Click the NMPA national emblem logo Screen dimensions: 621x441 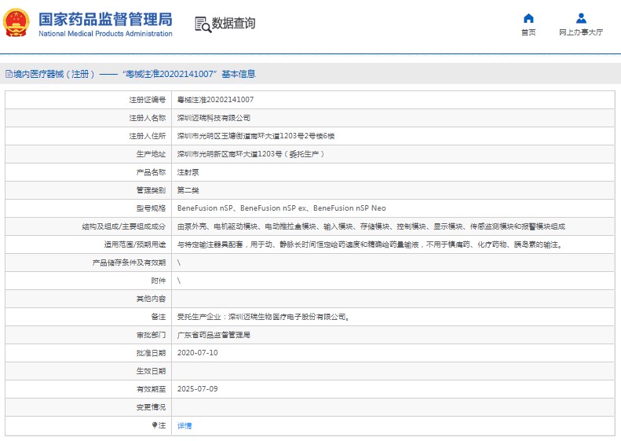tap(18, 24)
